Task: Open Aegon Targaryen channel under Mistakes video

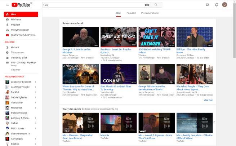Action: coord(70,55)
